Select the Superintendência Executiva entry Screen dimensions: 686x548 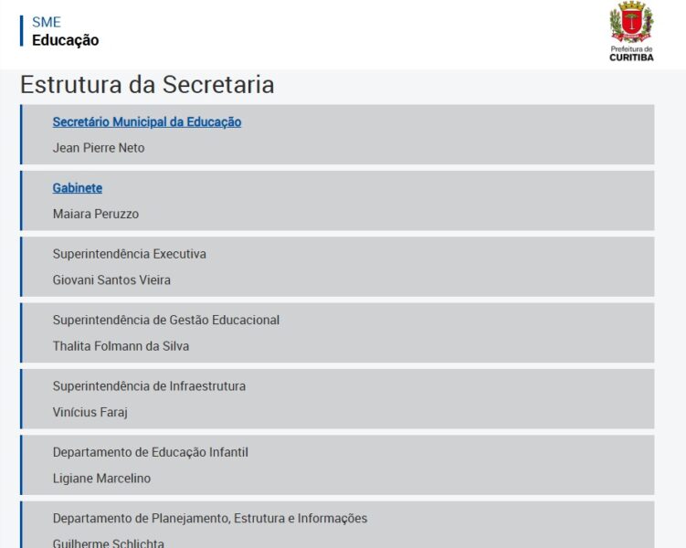(x=130, y=254)
